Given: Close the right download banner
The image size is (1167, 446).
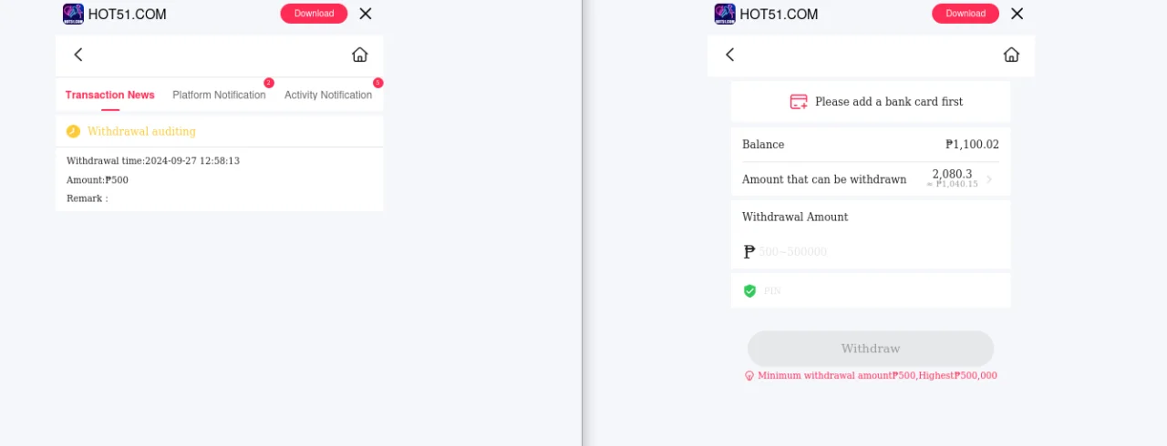Looking at the screenshot, I should pos(1017,14).
